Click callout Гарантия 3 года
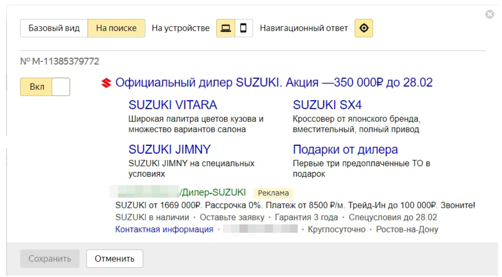This screenshot has width=502, height=277. pyautogui.click(x=306, y=217)
